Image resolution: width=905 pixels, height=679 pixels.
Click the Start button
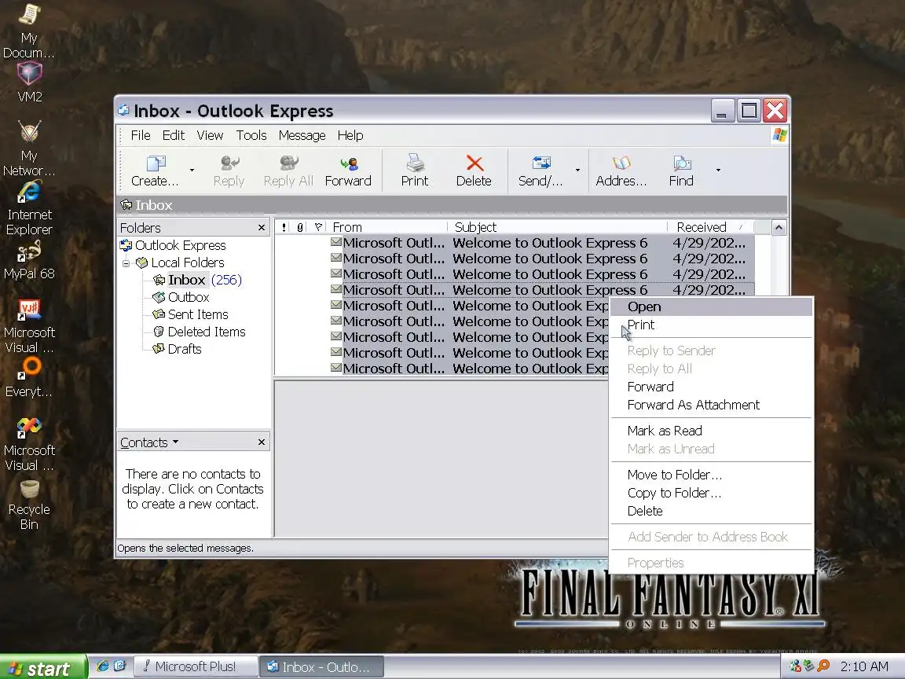click(42, 668)
